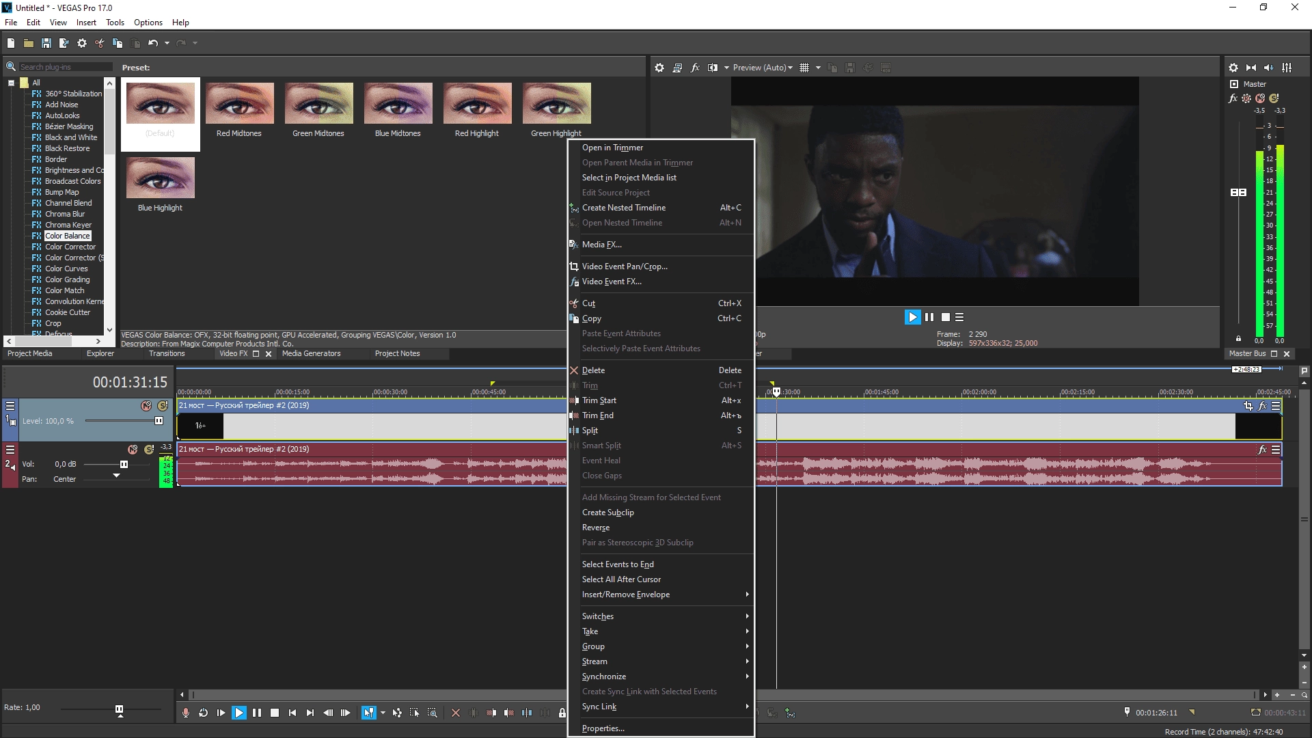
Task: Toggle preview on external monitor
Action: (677, 68)
